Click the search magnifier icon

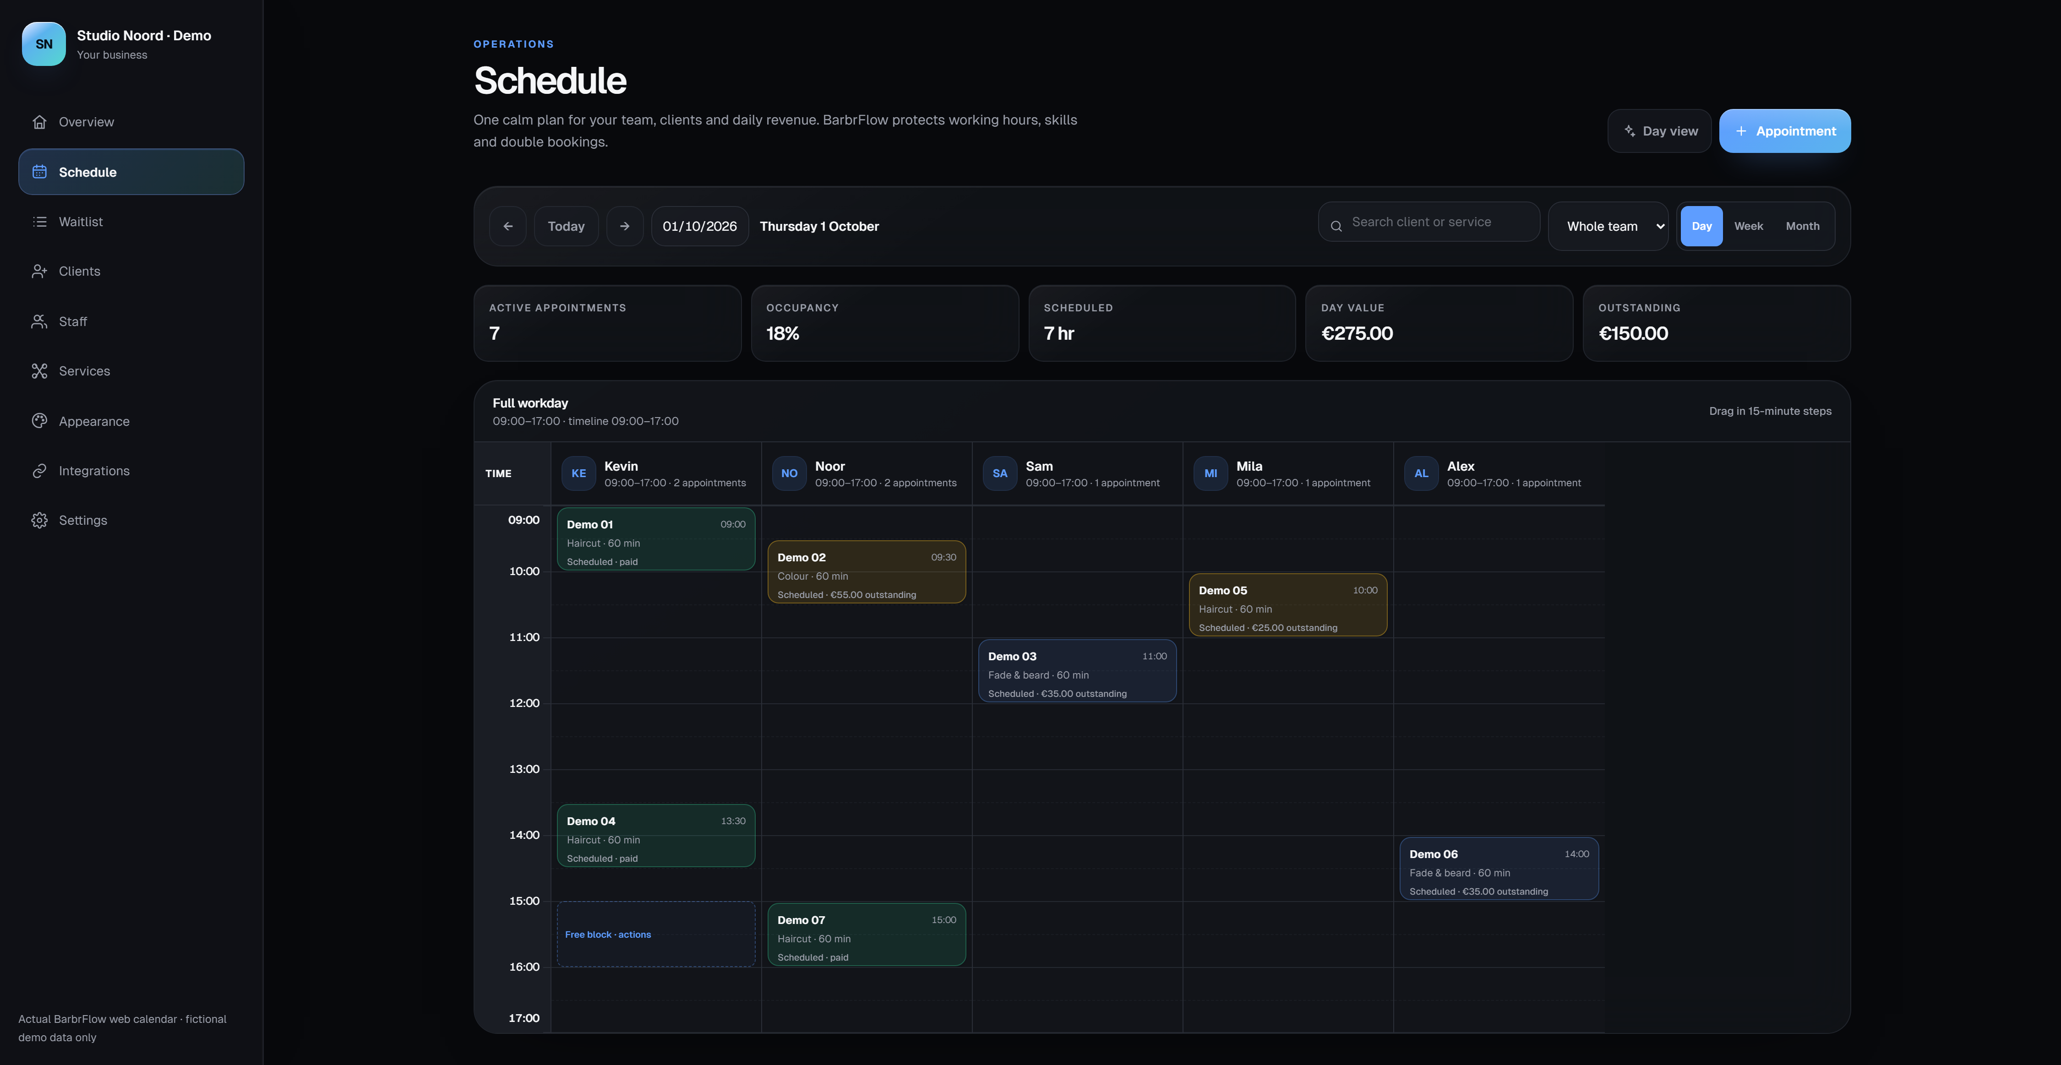click(x=1336, y=226)
